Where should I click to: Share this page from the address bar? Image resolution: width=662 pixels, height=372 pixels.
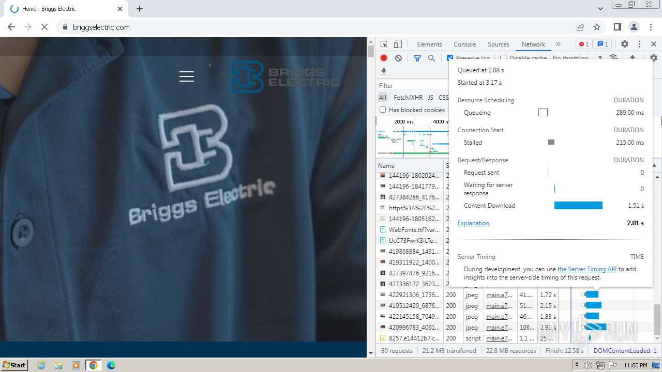point(580,27)
